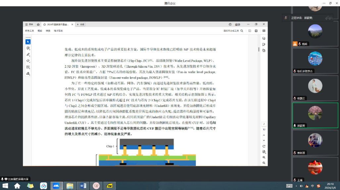Select the arrow selection tool in PDF sidebar
This screenshot has height=190, width=340.
(28, 42)
